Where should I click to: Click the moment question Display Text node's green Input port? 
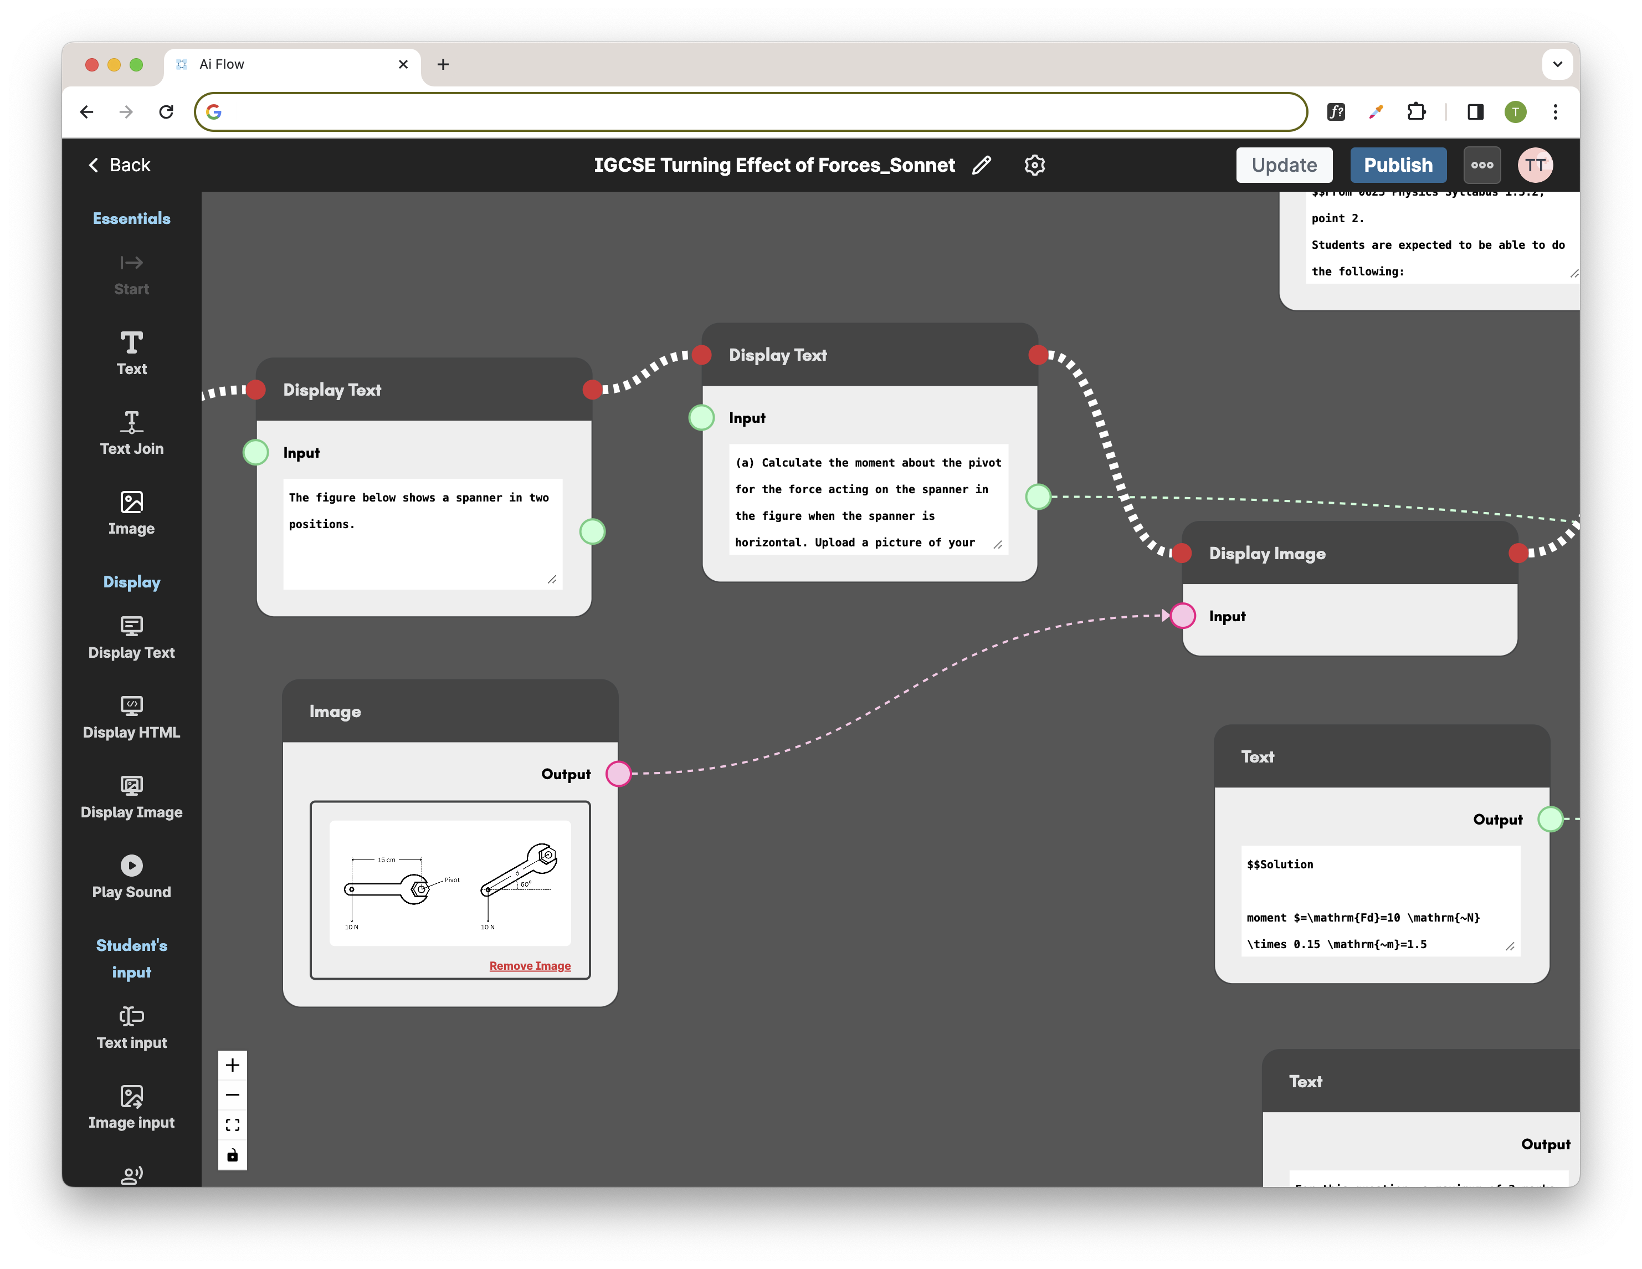point(701,417)
